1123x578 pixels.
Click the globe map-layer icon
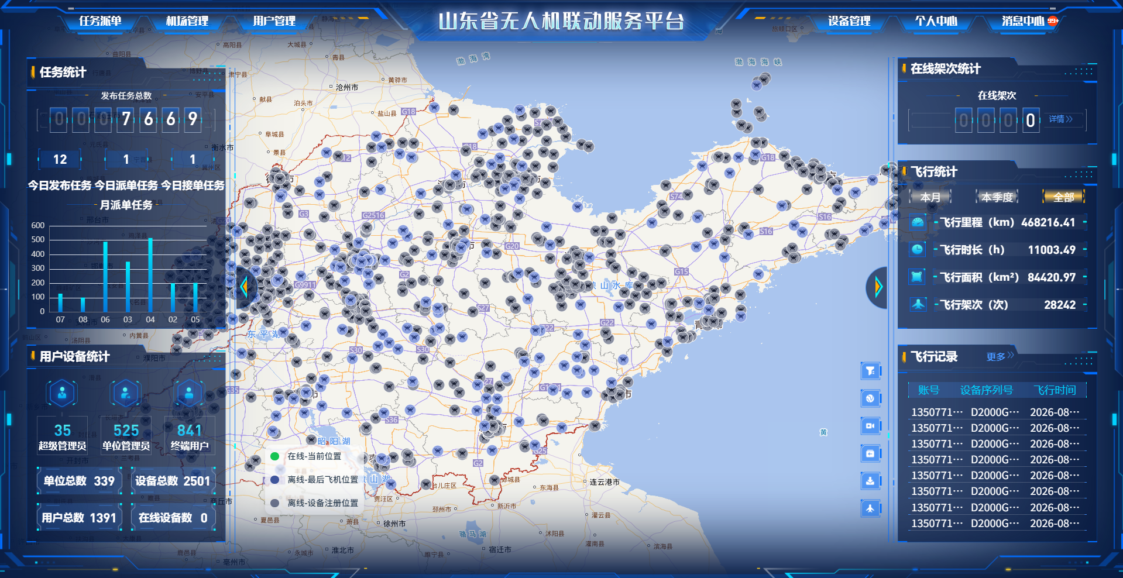tap(871, 398)
